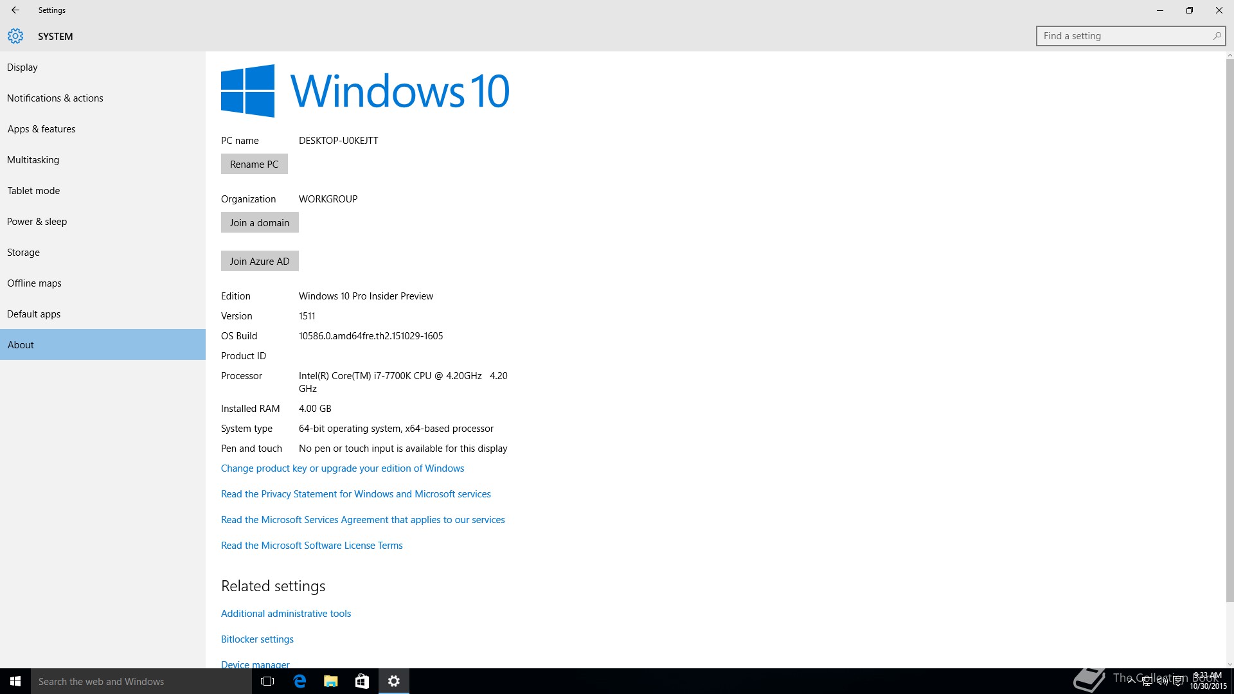Click the Search the web and Windows box
This screenshot has width=1234, height=694.
tap(141, 681)
